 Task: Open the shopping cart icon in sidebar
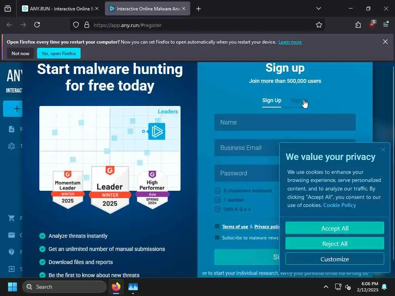12,218
